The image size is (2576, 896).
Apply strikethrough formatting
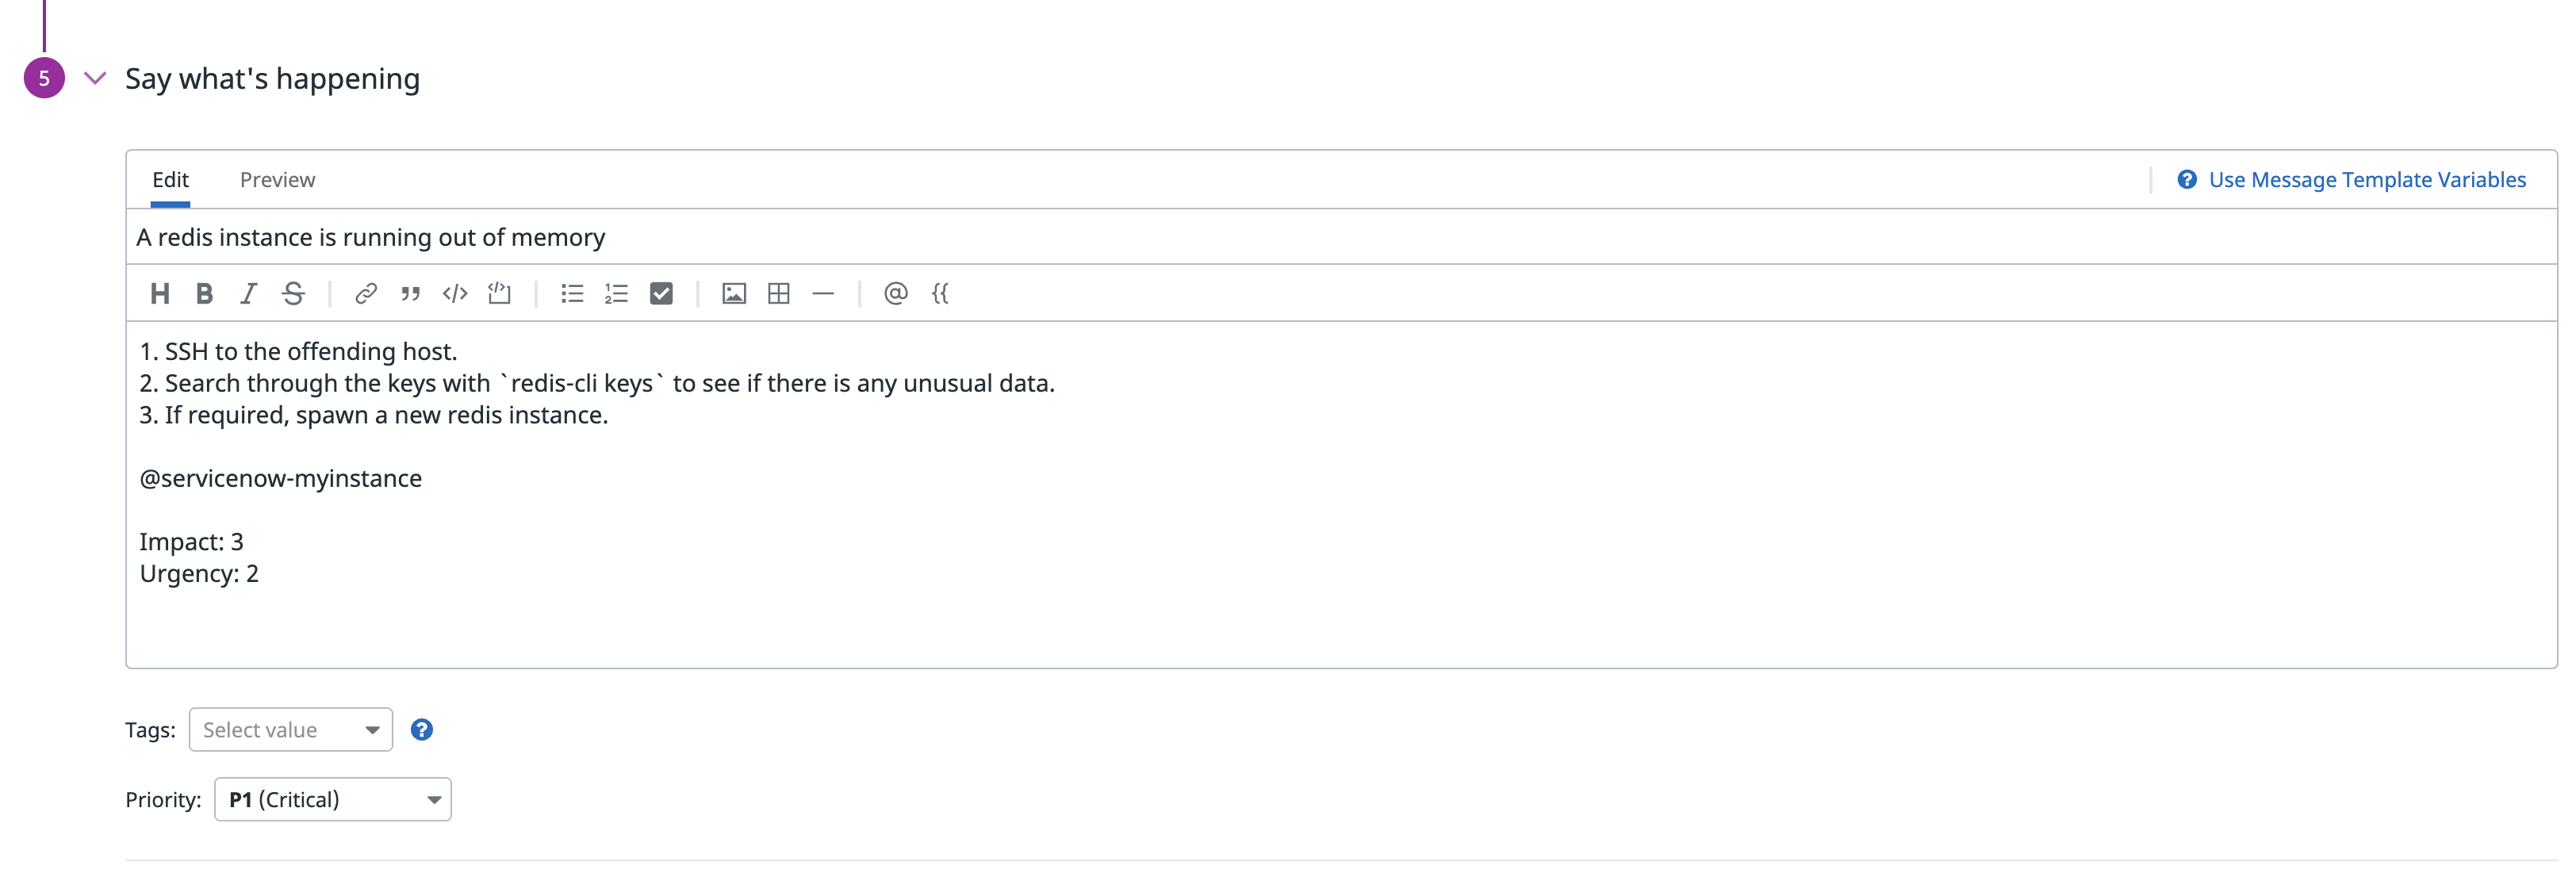tap(293, 293)
